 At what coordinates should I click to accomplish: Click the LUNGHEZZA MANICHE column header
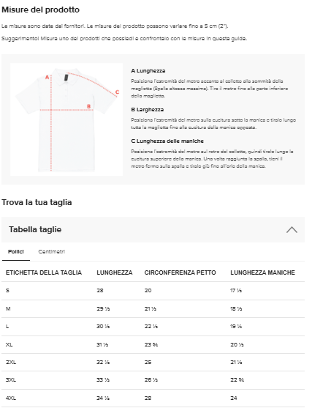[262, 272]
